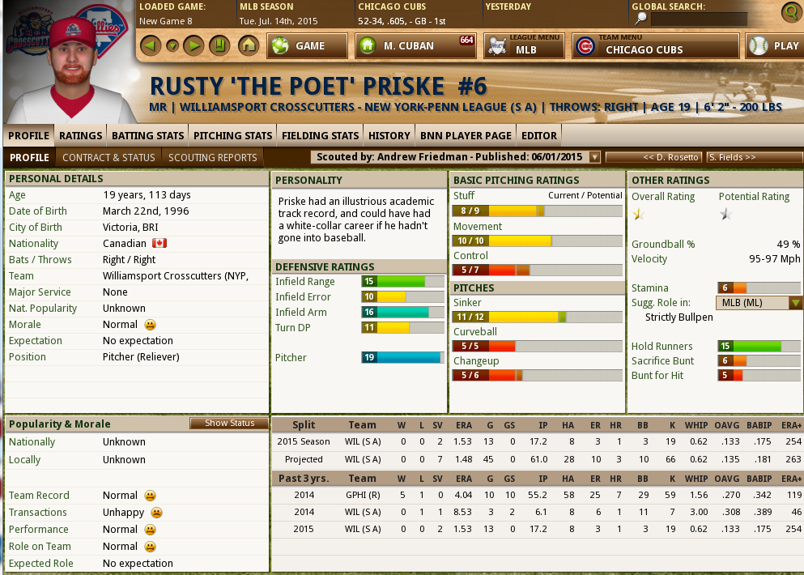Click the forward navigation arrow icon
The width and height of the screenshot is (804, 575).
(x=193, y=45)
